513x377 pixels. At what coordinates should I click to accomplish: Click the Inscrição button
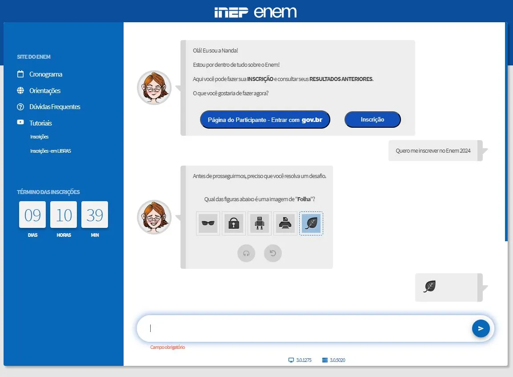click(373, 120)
